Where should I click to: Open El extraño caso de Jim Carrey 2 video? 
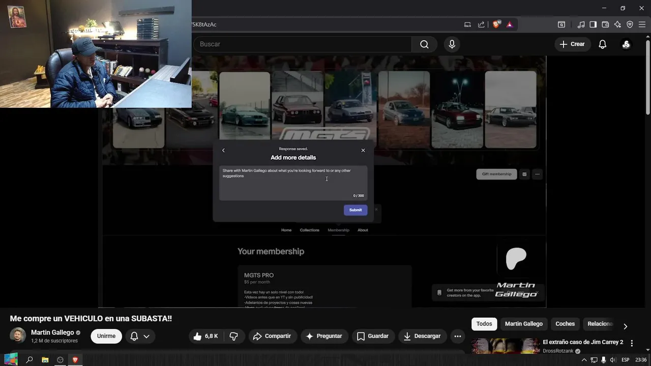pyautogui.click(x=583, y=342)
